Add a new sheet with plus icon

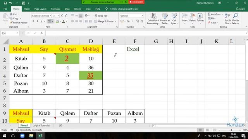(60, 125)
